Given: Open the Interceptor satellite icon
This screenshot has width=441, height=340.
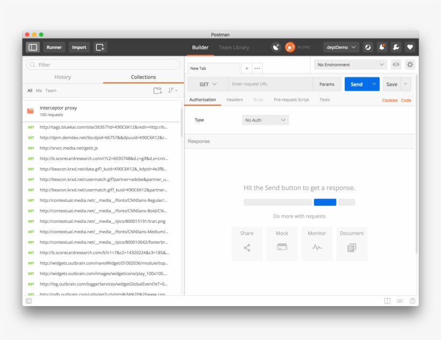Looking at the screenshot, I should click(276, 47).
